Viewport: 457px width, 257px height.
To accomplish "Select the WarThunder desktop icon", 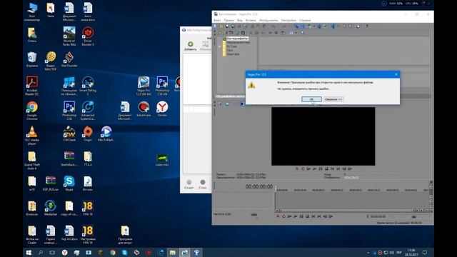I will 69,59.
